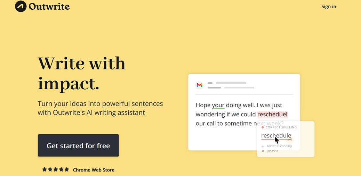Click the faded arrow icon after reschedule suggestion
The height and width of the screenshot is (176, 361).
tap(290, 140)
